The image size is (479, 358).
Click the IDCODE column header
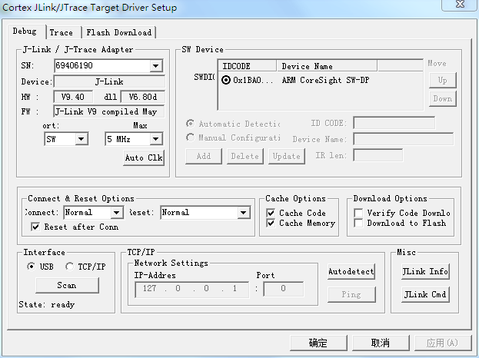(247, 66)
